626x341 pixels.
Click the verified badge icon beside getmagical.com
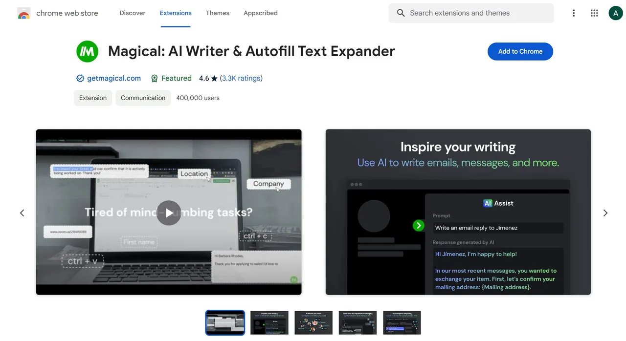click(x=80, y=78)
